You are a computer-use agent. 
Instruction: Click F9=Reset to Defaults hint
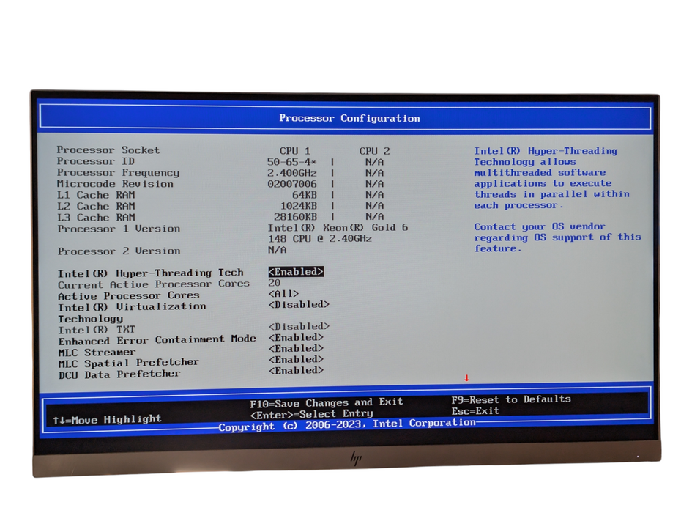[511, 399]
